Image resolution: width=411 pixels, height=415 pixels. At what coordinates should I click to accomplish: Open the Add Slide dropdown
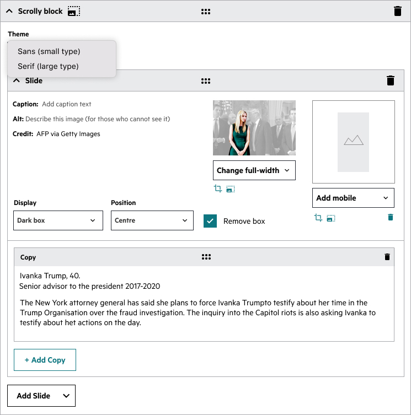tap(41, 396)
